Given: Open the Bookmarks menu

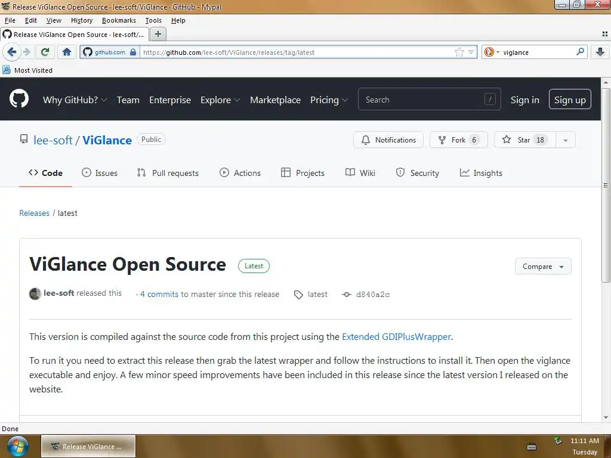Looking at the screenshot, I should (119, 20).
